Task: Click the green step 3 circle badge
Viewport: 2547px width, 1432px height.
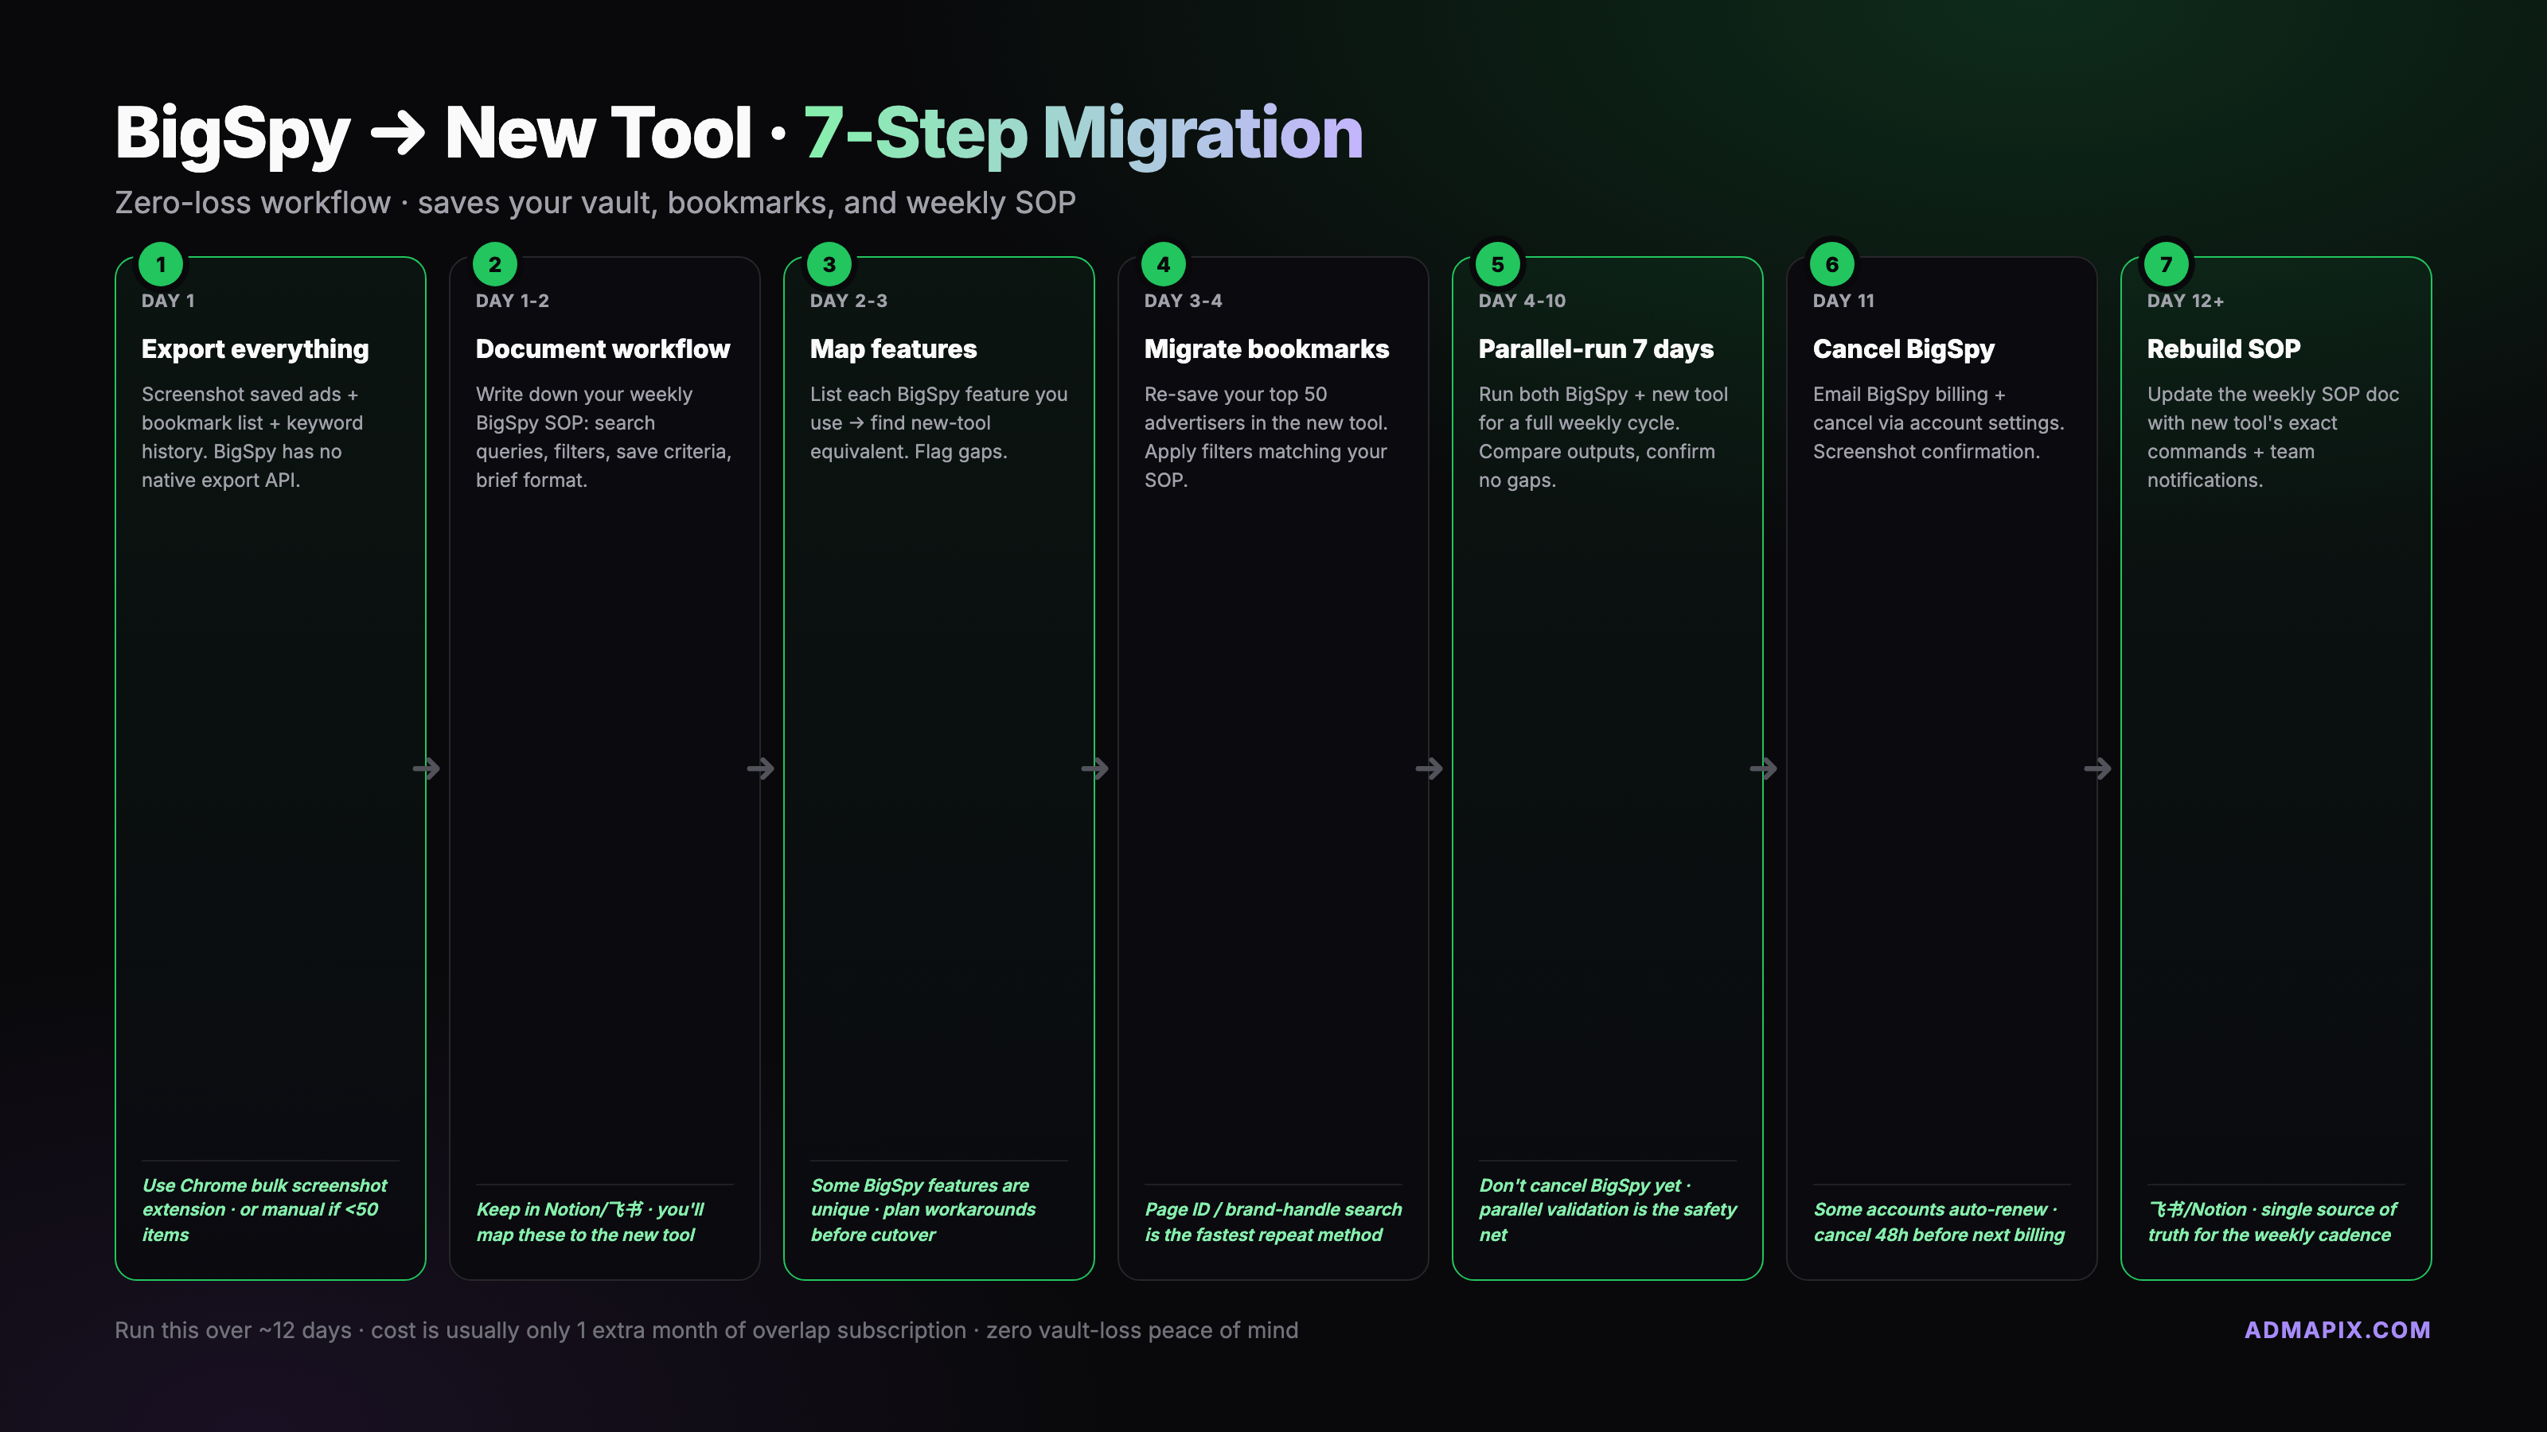Action: click(x=829, y=265)
